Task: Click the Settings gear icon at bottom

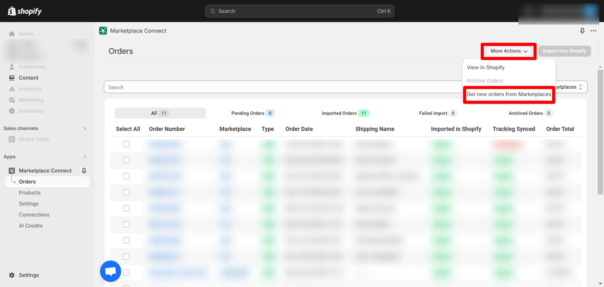Action: click(x=12, y=275)
